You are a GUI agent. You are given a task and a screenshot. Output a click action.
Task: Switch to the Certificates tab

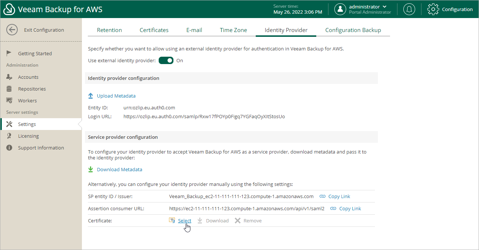154,30
